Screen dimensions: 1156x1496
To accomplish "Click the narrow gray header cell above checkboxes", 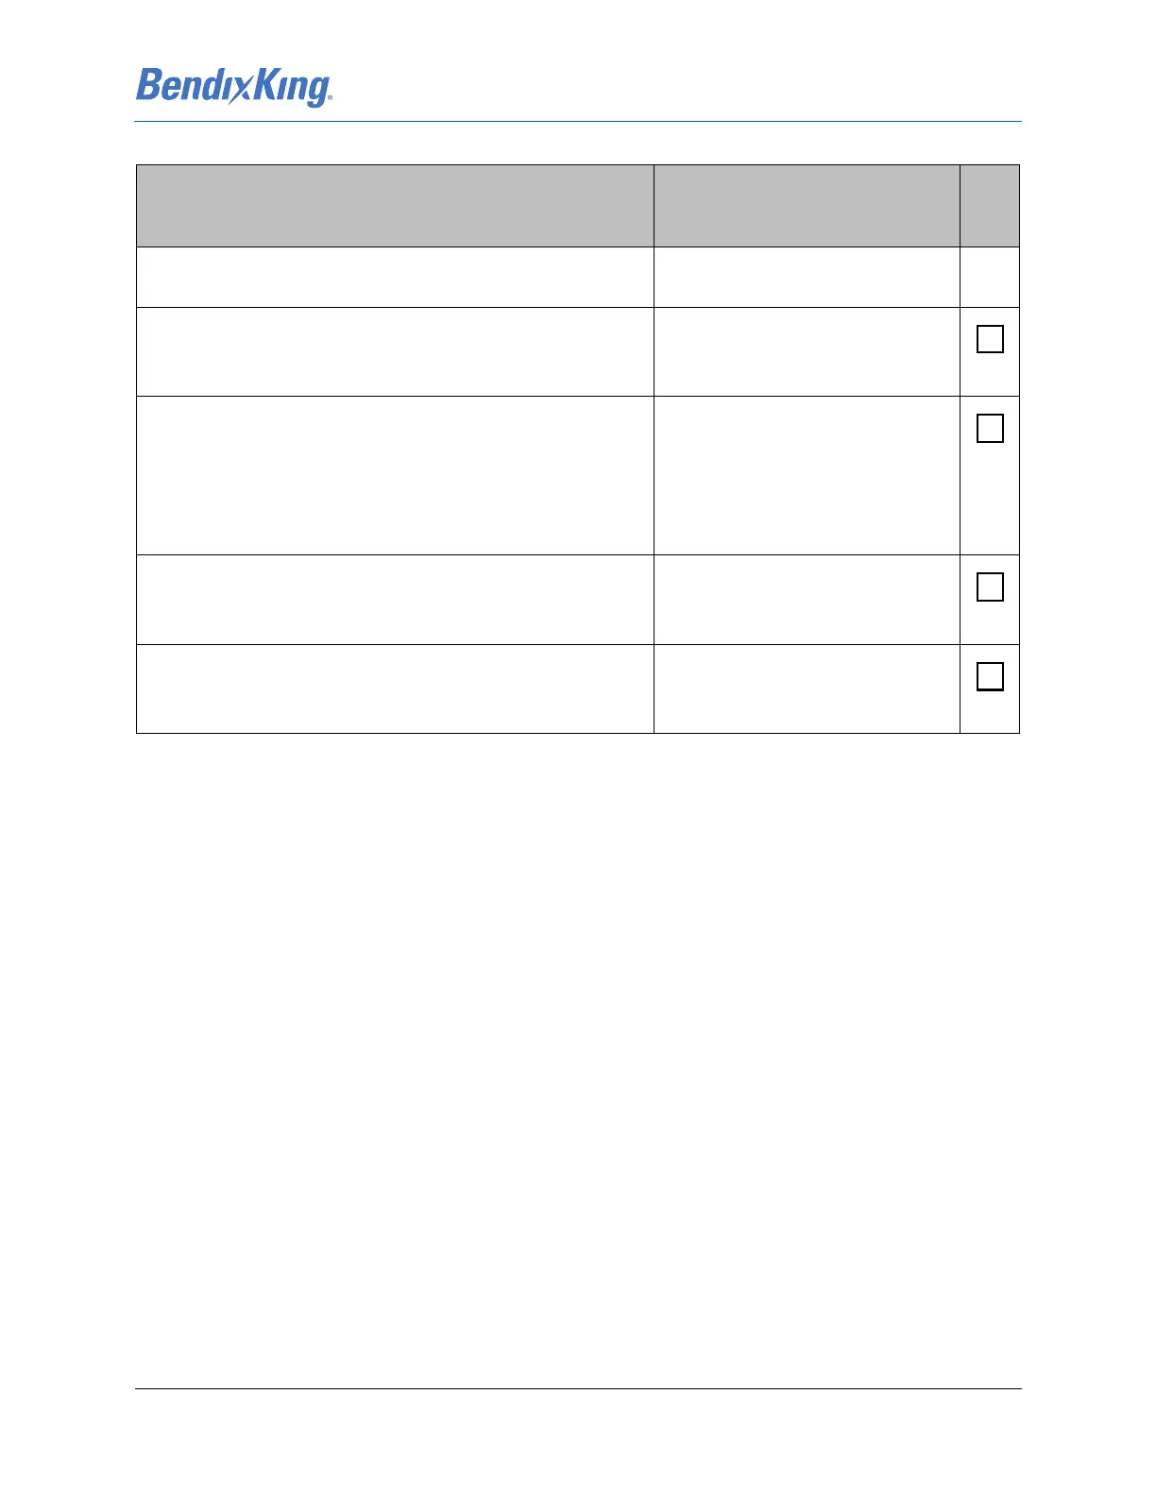I will tap(990, 206).
